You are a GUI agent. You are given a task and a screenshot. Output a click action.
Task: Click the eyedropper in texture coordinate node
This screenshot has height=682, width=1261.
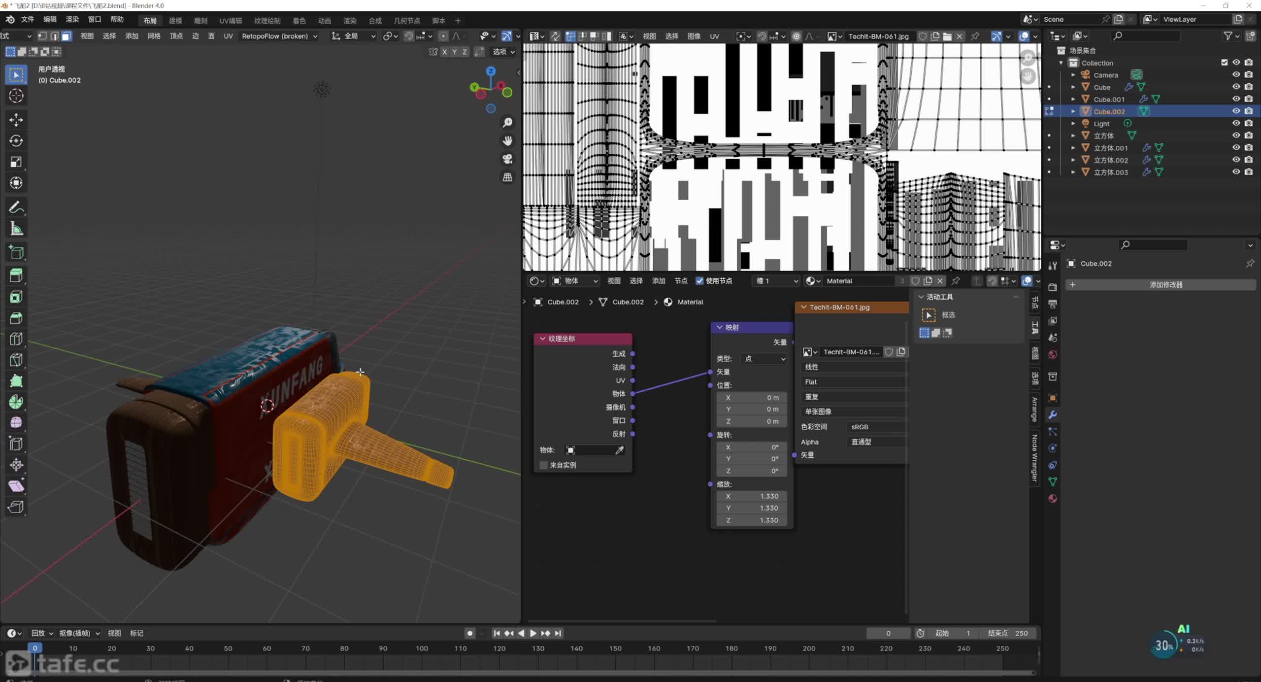pos(620,450)
